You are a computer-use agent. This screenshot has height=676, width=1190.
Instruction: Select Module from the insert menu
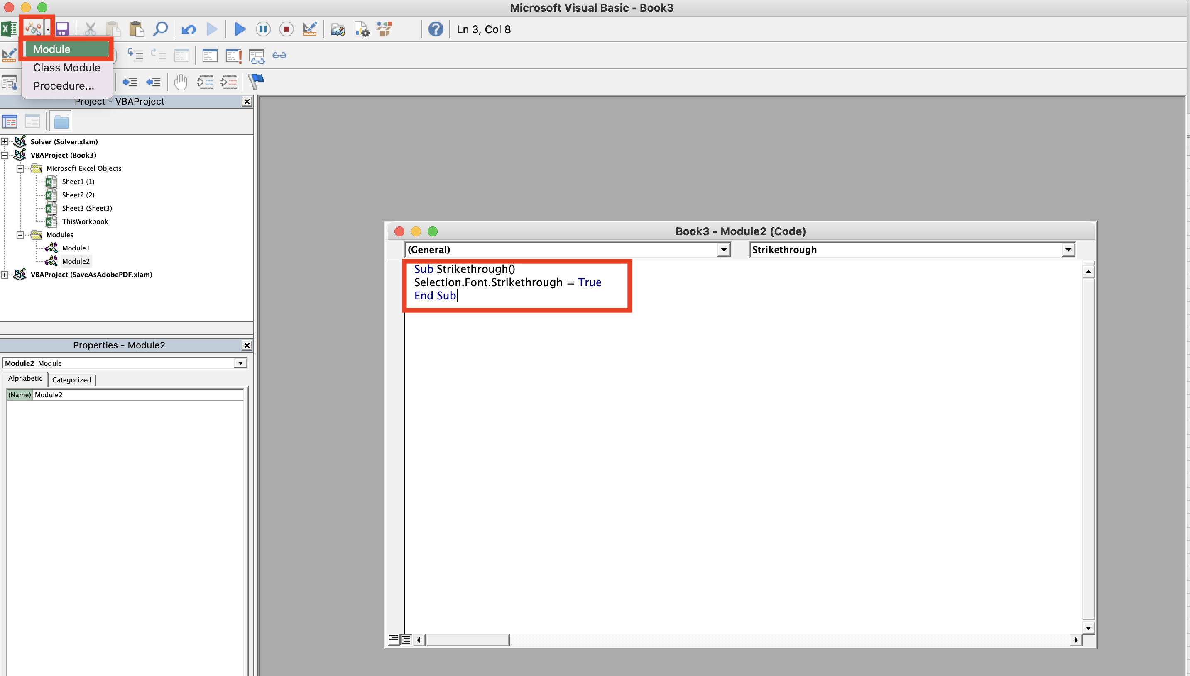coord(67,49)
